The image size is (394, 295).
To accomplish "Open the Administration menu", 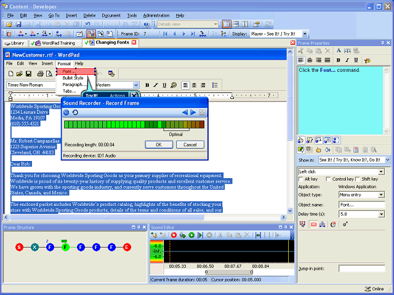I will point(156,15).
